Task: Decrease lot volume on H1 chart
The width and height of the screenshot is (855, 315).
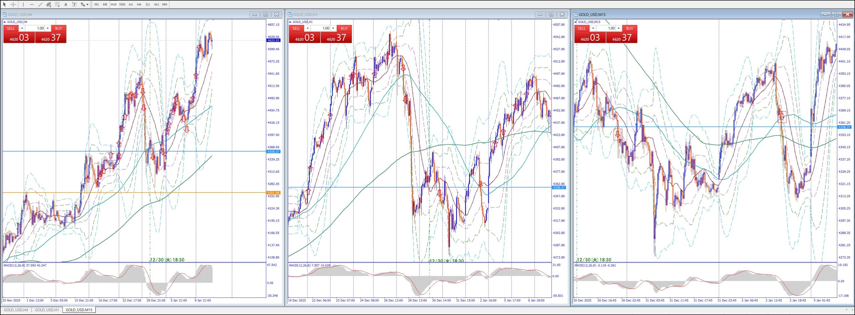Action: coord(308,28)
